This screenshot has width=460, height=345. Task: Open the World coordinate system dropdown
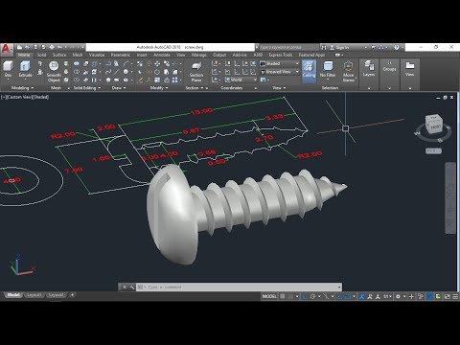click(241, 80)
